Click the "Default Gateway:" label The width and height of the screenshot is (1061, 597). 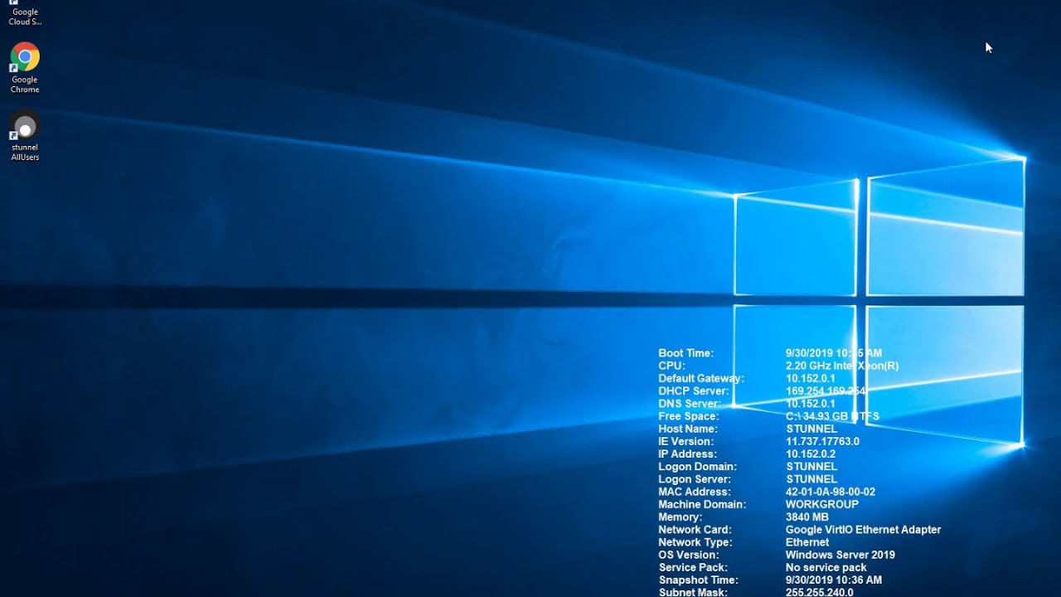701,378
